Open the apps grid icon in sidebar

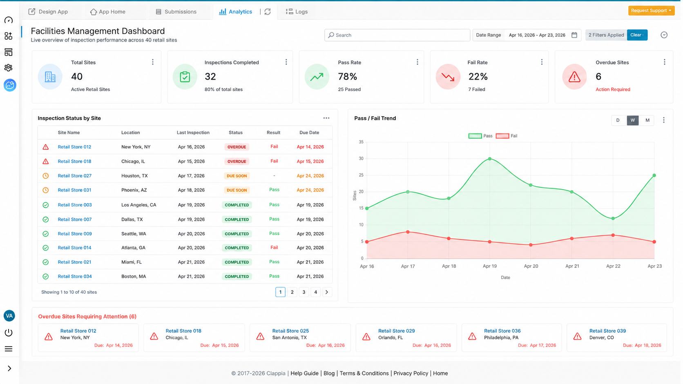point(8,36)
